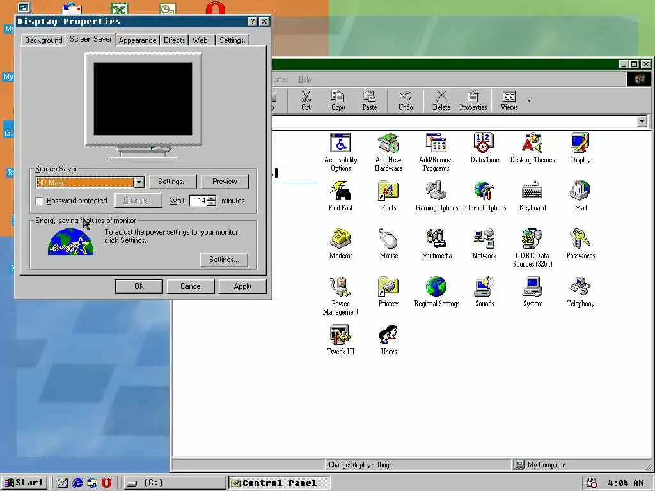Click the system tray clock
Screen dimensions: 655x491
tap(626, 483)
